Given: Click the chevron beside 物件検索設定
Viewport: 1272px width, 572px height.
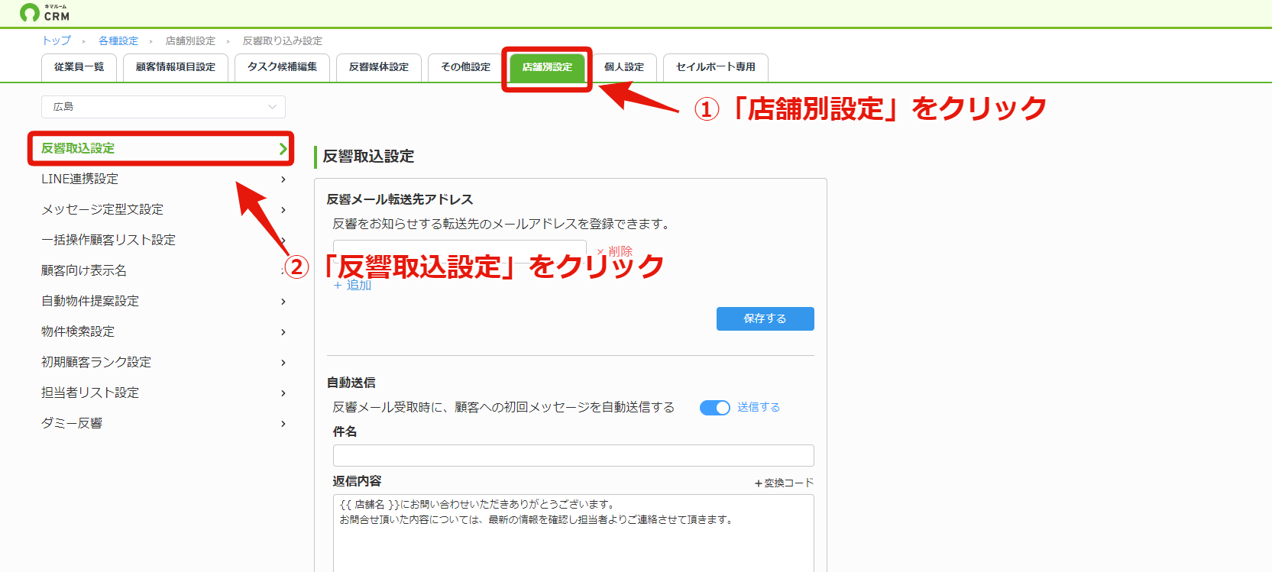Looking at the screenshot, I should point(283,332).
